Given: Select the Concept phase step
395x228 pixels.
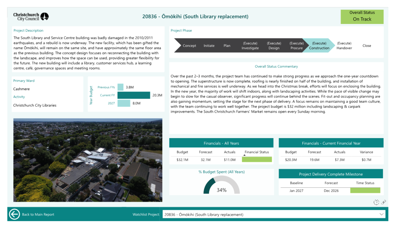Looking at the screenshot, I should 189,46.
